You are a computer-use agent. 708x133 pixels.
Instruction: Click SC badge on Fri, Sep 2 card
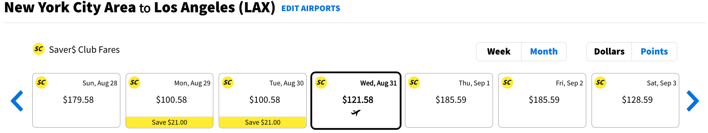pyautogui.click(x=507, y=83)
